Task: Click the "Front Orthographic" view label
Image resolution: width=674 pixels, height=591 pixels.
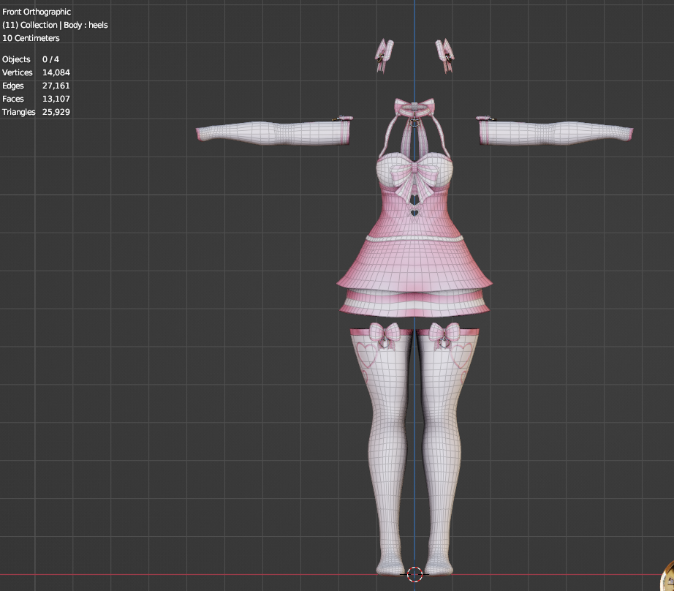Action: 37,12
